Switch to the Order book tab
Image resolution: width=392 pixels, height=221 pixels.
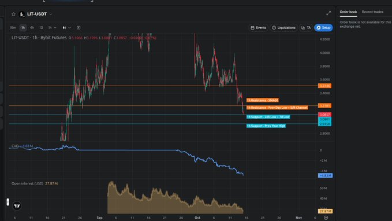pos(348,12)
